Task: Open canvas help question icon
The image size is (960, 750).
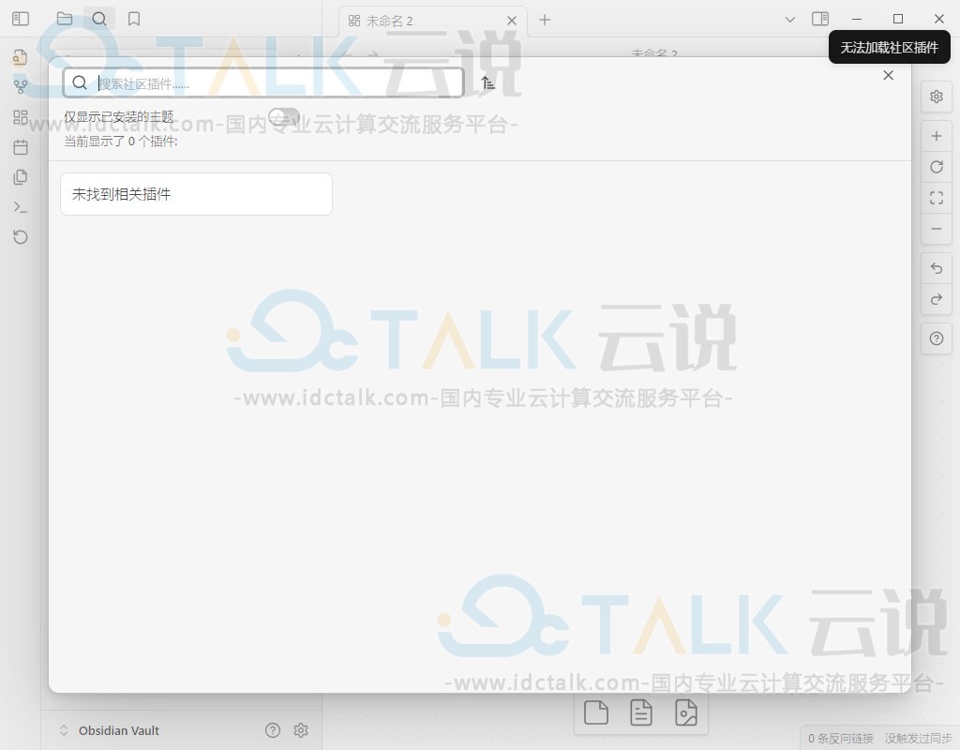Action: [937, 338]
